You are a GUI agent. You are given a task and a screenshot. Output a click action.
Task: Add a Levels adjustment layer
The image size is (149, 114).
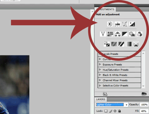pyautogui.click(x=117, y=24)
